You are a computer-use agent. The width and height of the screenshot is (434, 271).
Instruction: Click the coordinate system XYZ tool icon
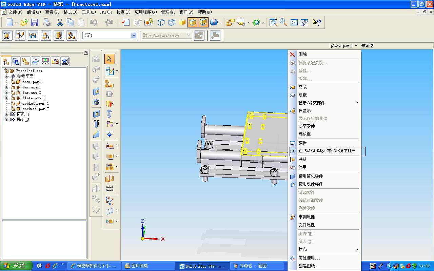coord(110,201)
